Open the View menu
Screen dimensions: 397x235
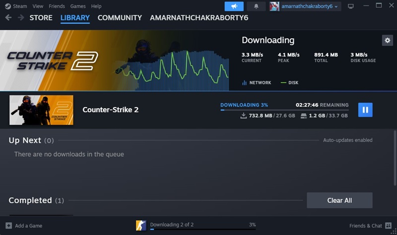click(x=38, y=6)
